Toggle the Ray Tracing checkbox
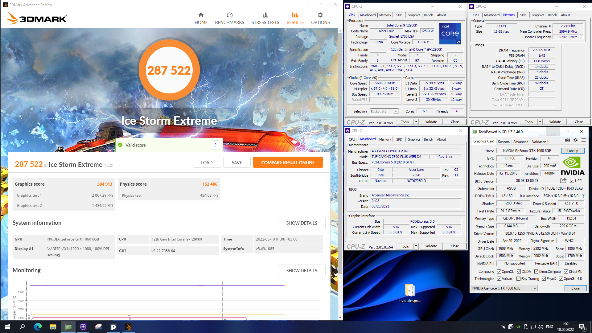This screenshot has height=333, width=592. [519, 279]
